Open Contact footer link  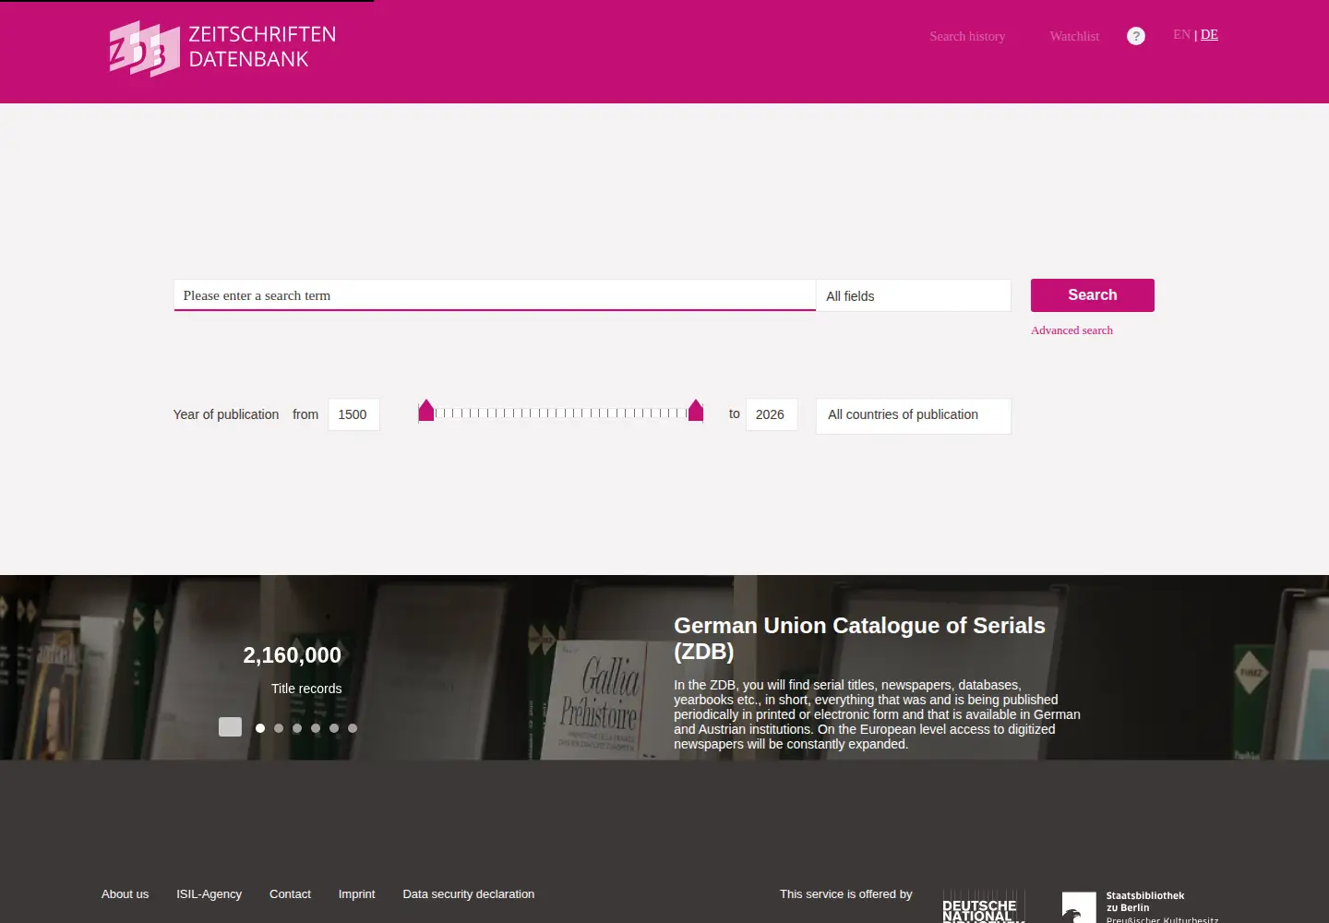290,894
